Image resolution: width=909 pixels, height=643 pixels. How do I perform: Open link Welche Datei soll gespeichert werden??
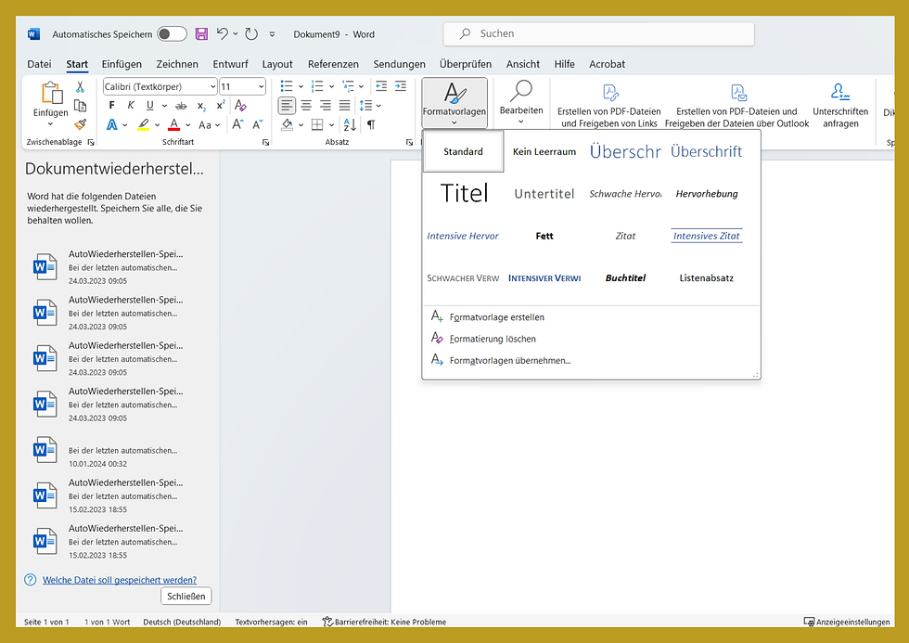point(120,580)
